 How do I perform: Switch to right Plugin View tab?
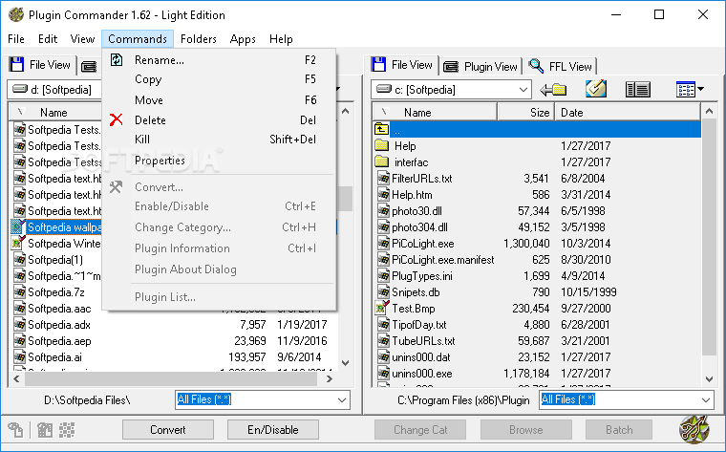click(x=480, y=67)
